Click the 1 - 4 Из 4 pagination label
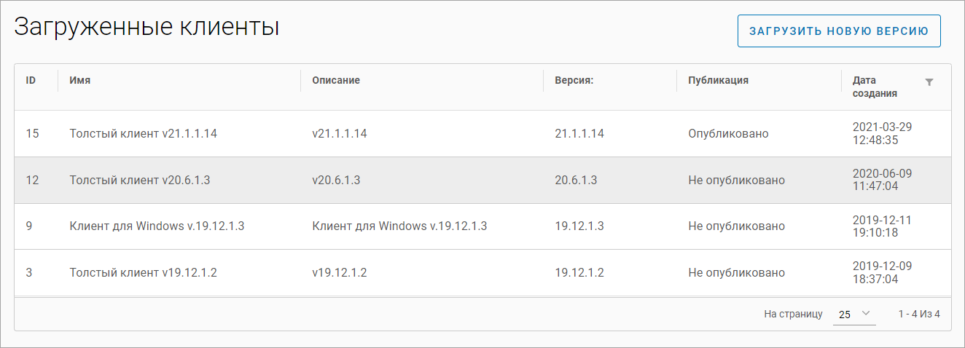Screen dimensions: 965x348 [x=918, y=315]
